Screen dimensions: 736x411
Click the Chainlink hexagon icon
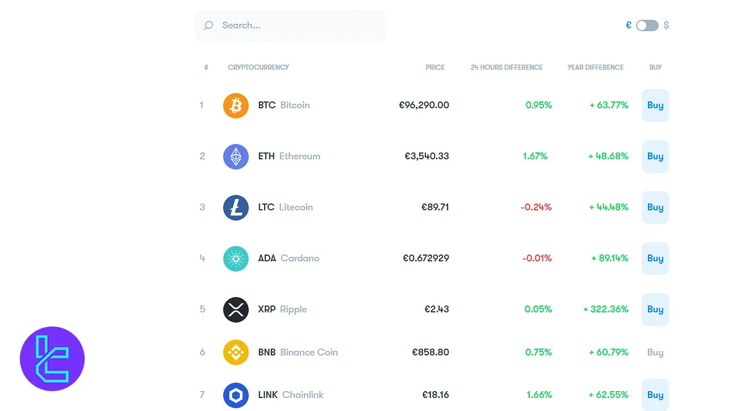coord(236,395)
